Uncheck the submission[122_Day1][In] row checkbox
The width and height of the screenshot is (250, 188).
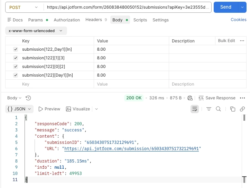coord(16,49)
